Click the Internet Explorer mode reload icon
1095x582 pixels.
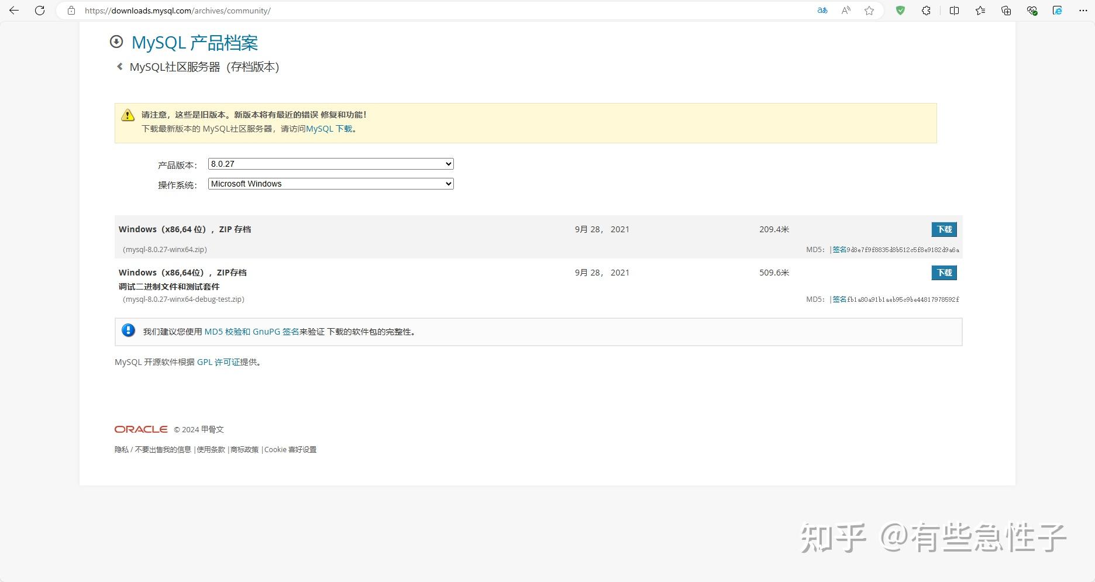[x=1058, y=10]
